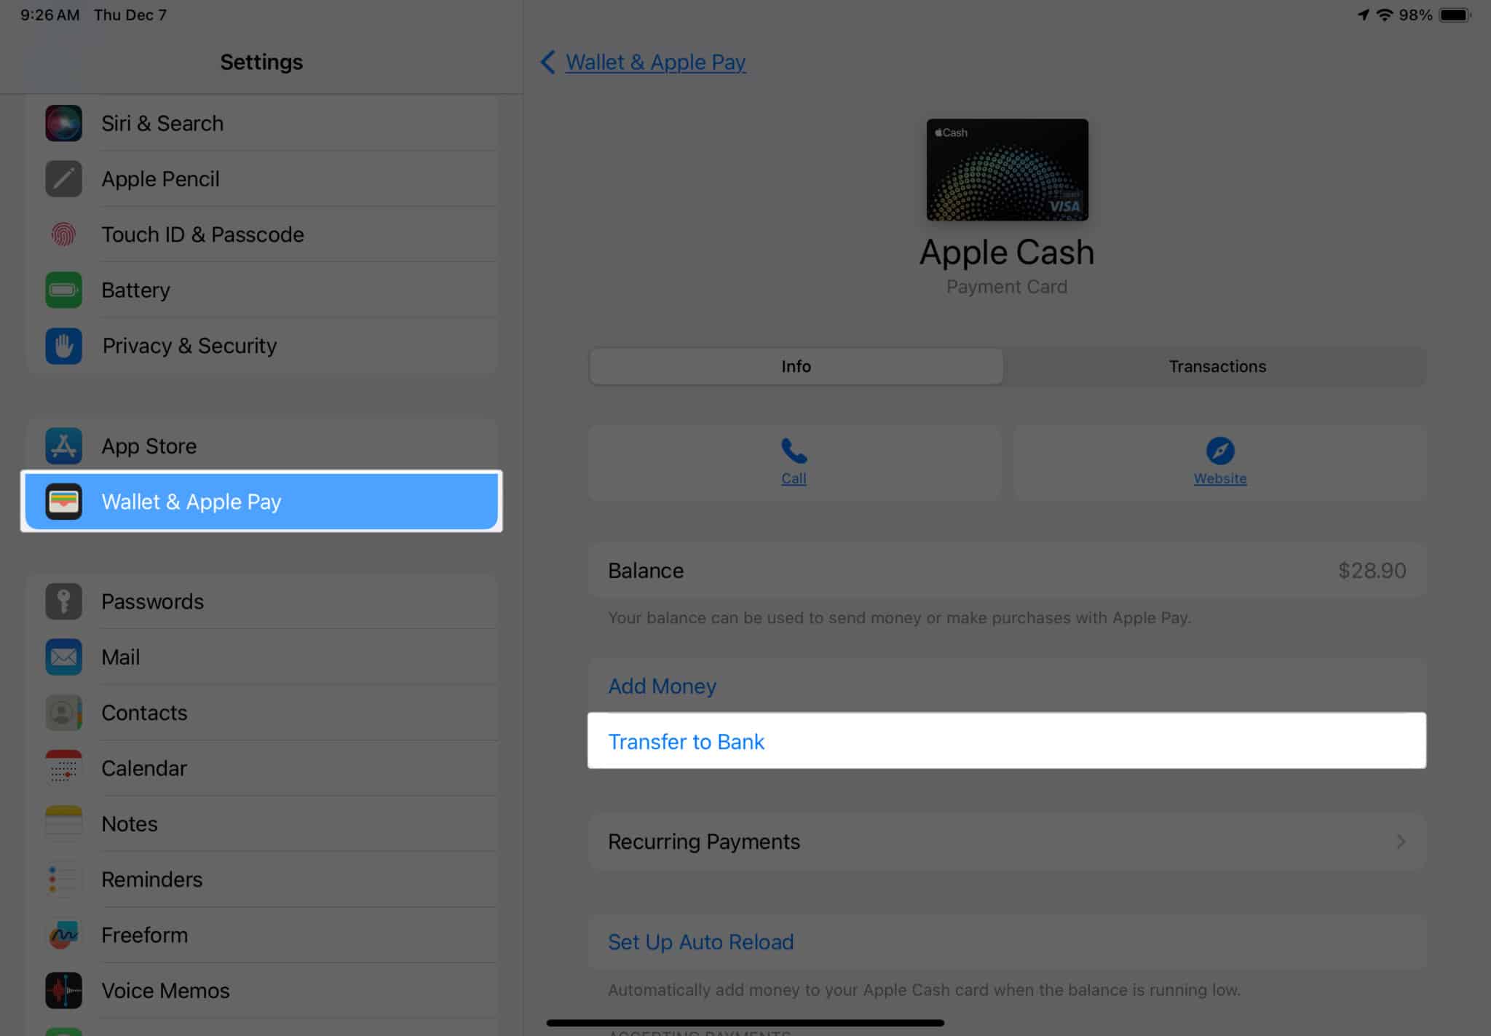
Task: Open Touch ID & Passcode settings
Action: [262, 234]
